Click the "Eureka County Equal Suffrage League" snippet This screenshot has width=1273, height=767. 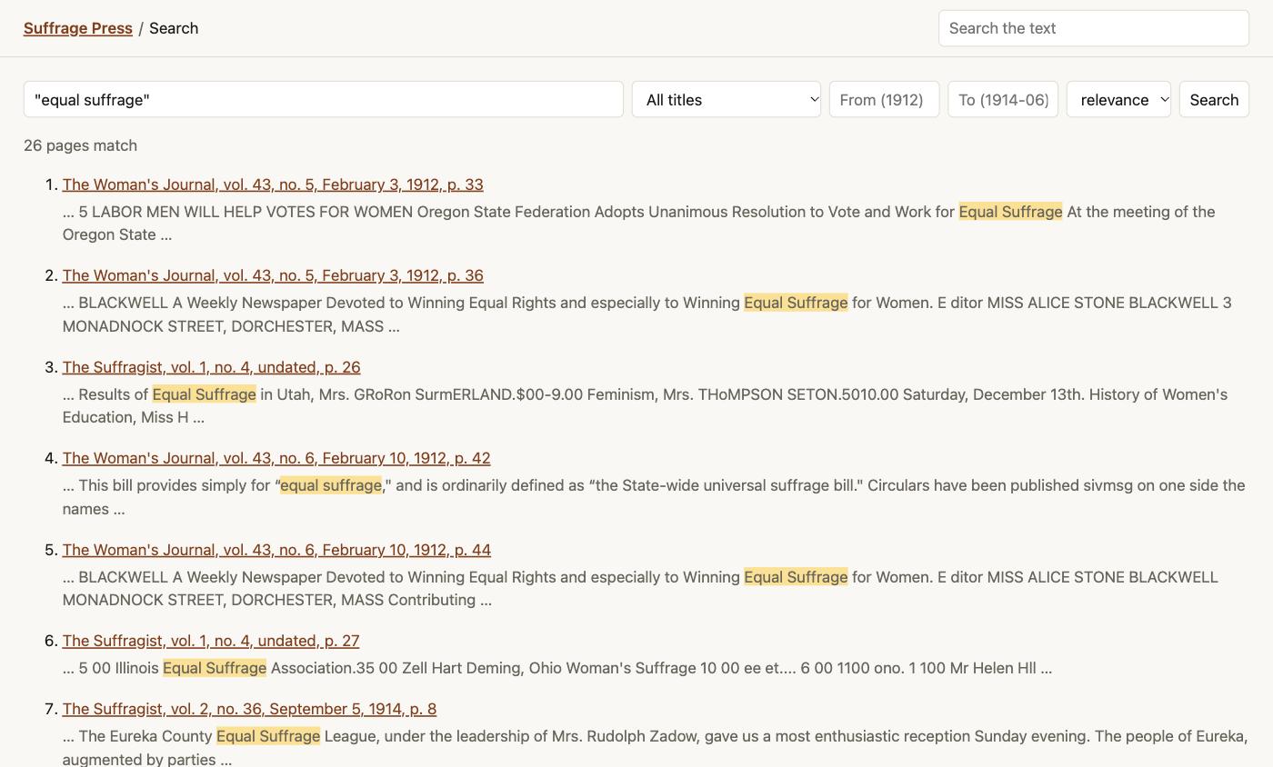coord(655,747)
